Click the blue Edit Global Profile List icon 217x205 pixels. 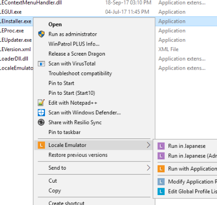point(161,192)
